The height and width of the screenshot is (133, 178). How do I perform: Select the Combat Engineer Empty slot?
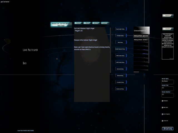tap(121, 49)
